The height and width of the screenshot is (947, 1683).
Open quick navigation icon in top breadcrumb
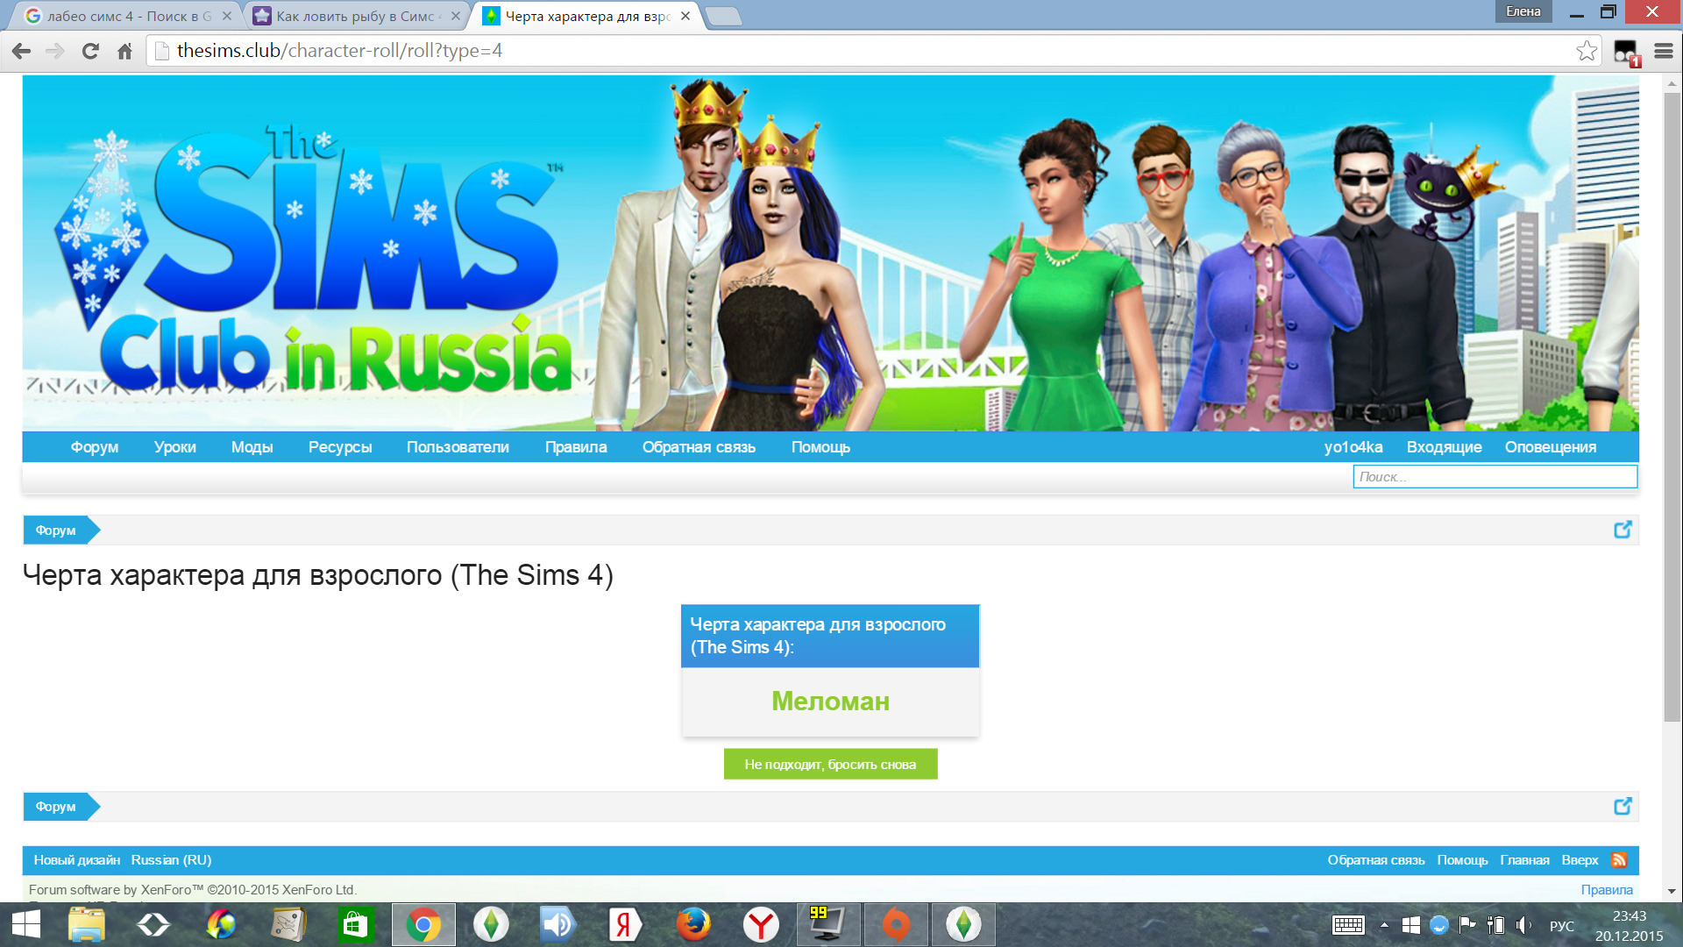click(x=1623, y=530)
